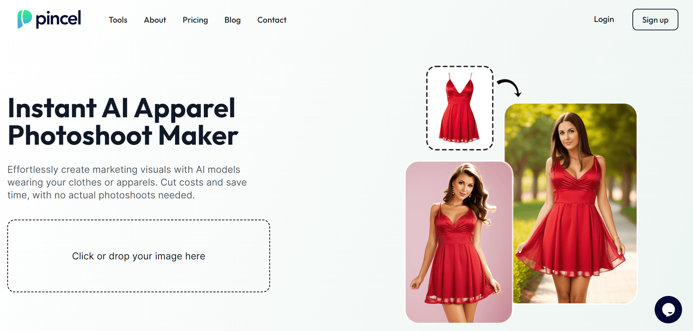Click the red dress product thumbnail

[x=461, y=107]
